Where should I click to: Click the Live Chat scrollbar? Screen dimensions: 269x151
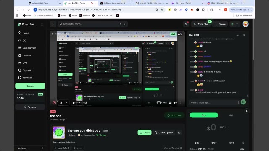coord(248,96)
